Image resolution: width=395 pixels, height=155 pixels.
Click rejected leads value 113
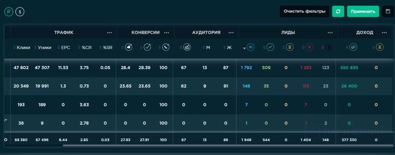(306, 86)
